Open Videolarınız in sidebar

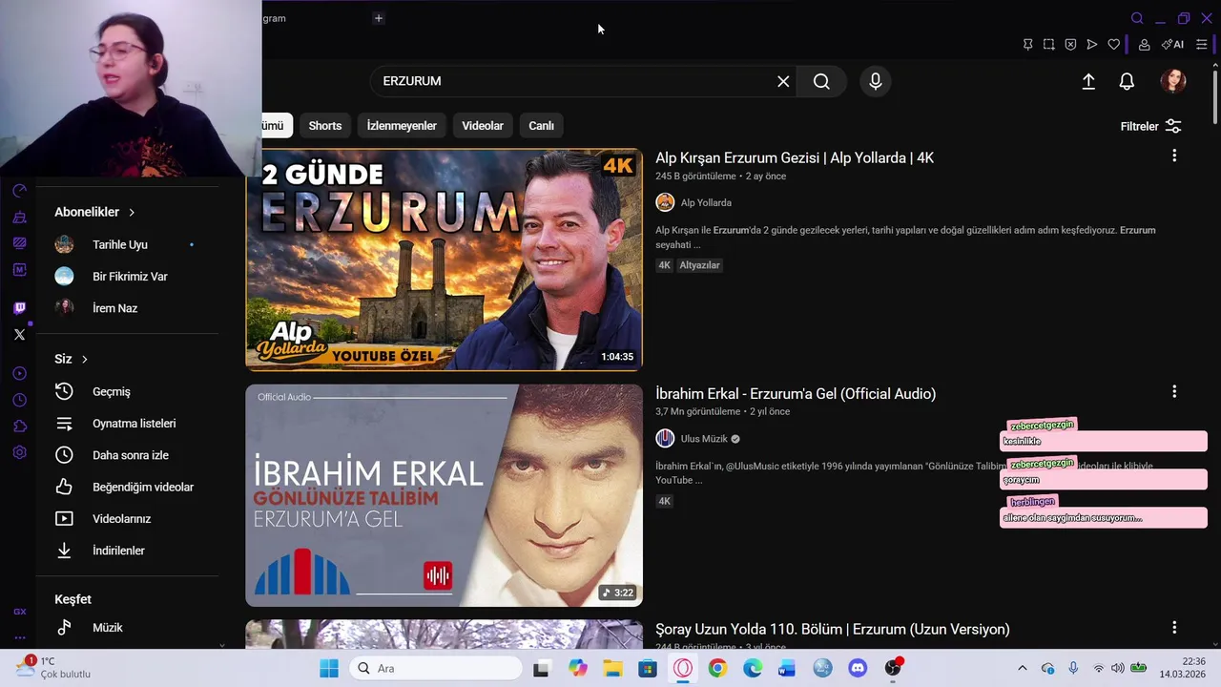coord(127,519)
